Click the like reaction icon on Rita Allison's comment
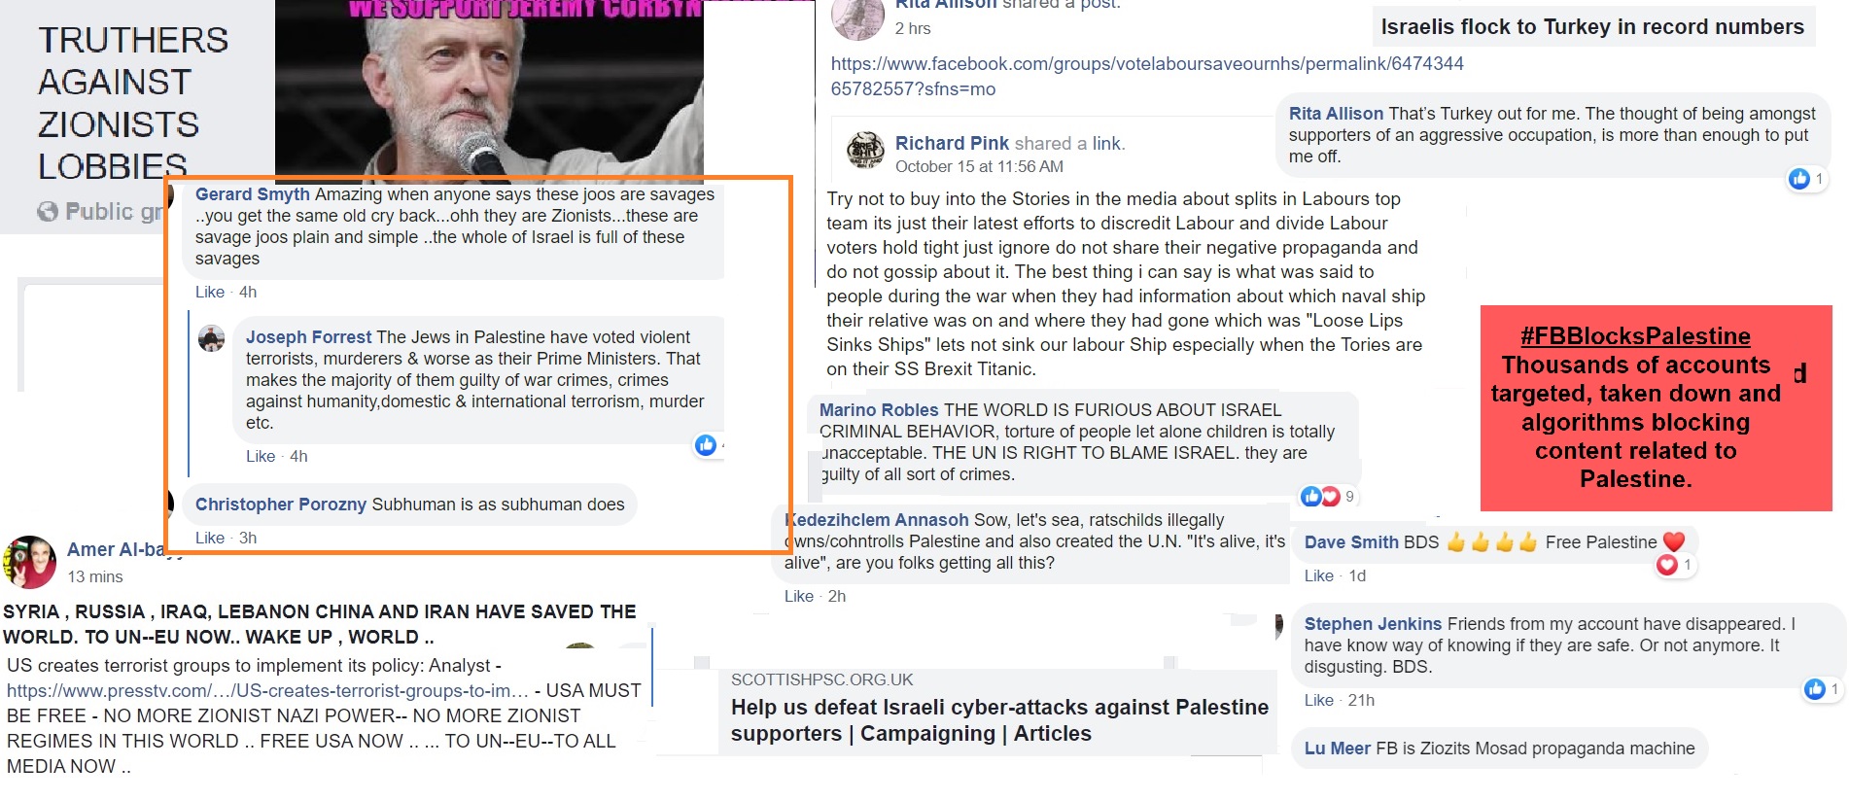Image resolution: width=1849 pixels, height=801 pixels. pyautogui.click(x=1799, y=179)
